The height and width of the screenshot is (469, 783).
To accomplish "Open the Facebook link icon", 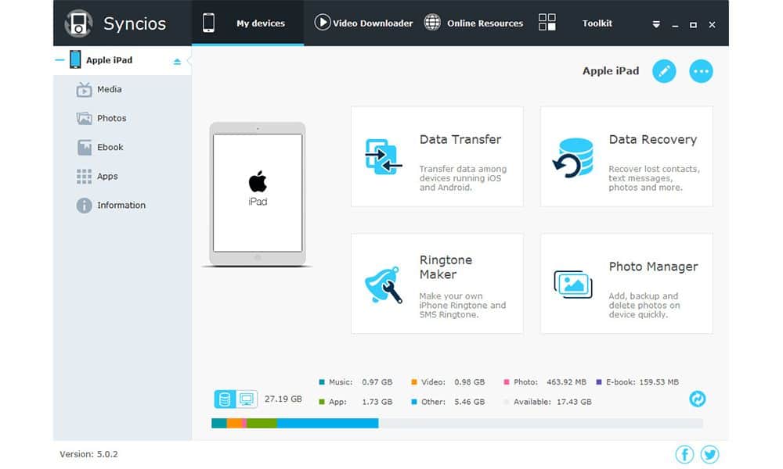I will (684, 454).
